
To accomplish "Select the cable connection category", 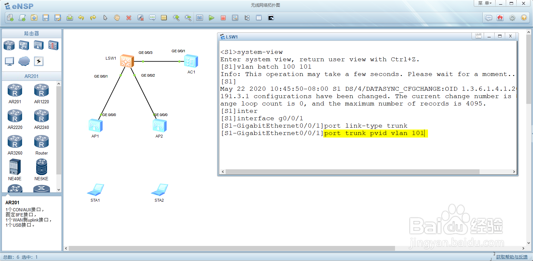I will 39,61.
